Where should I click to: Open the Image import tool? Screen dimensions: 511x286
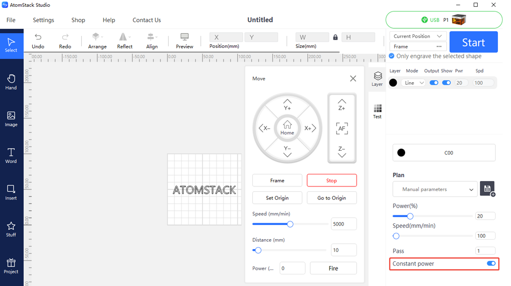tap(11, 119)
